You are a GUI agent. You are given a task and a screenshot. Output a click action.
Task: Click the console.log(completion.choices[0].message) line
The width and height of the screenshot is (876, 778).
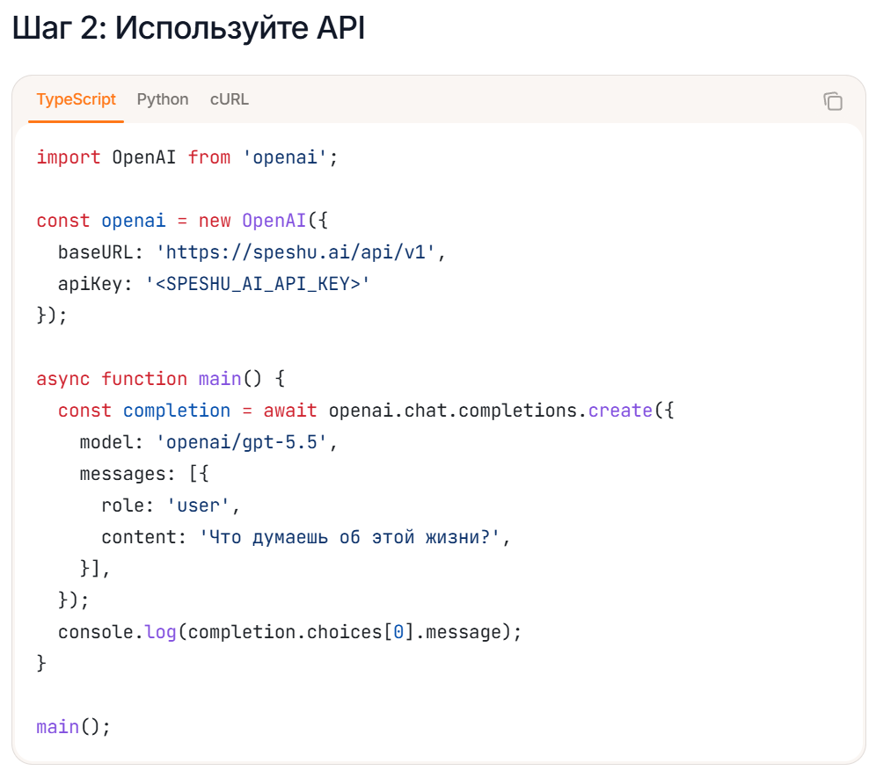pos(290,632)
